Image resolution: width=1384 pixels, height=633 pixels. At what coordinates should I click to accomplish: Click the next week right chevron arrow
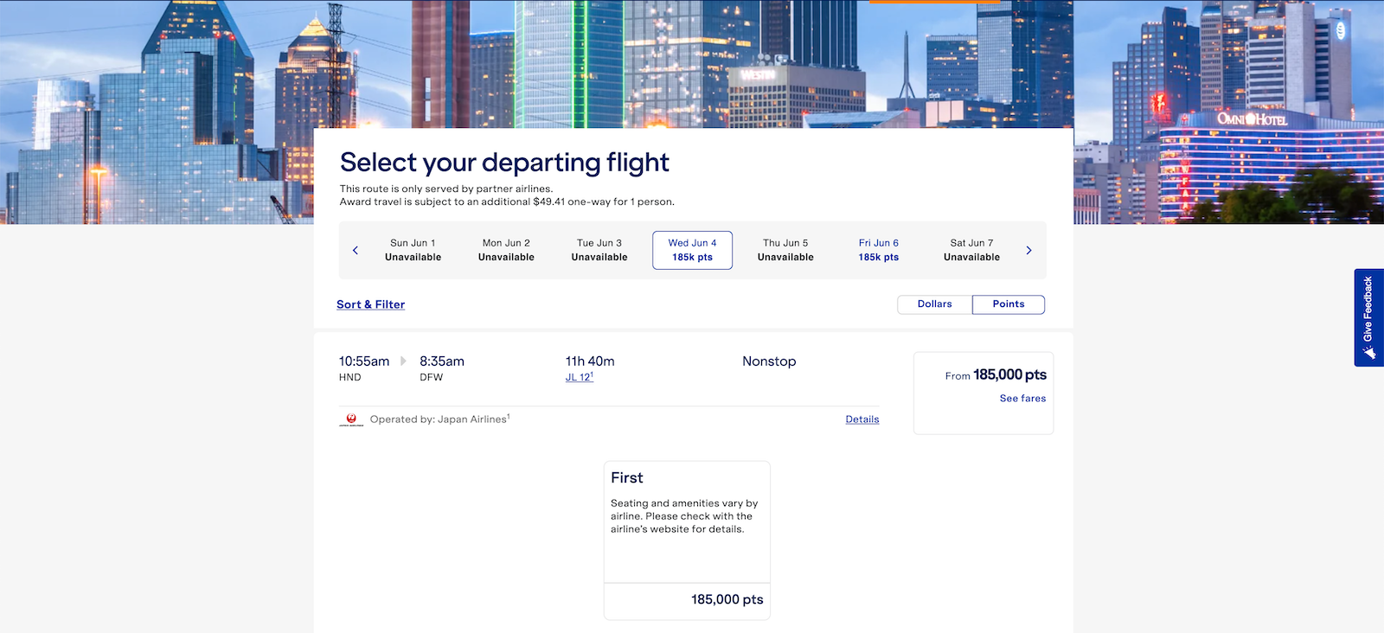[x=1028, y=251]
